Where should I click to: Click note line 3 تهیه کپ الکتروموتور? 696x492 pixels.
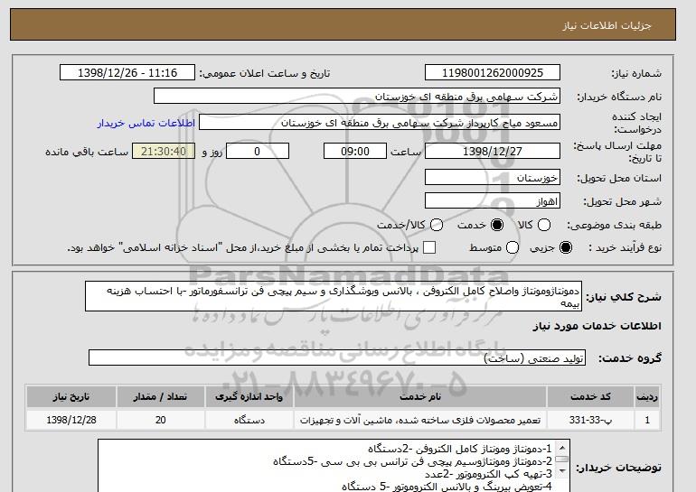pyautogui.click(x=488, y=474)
